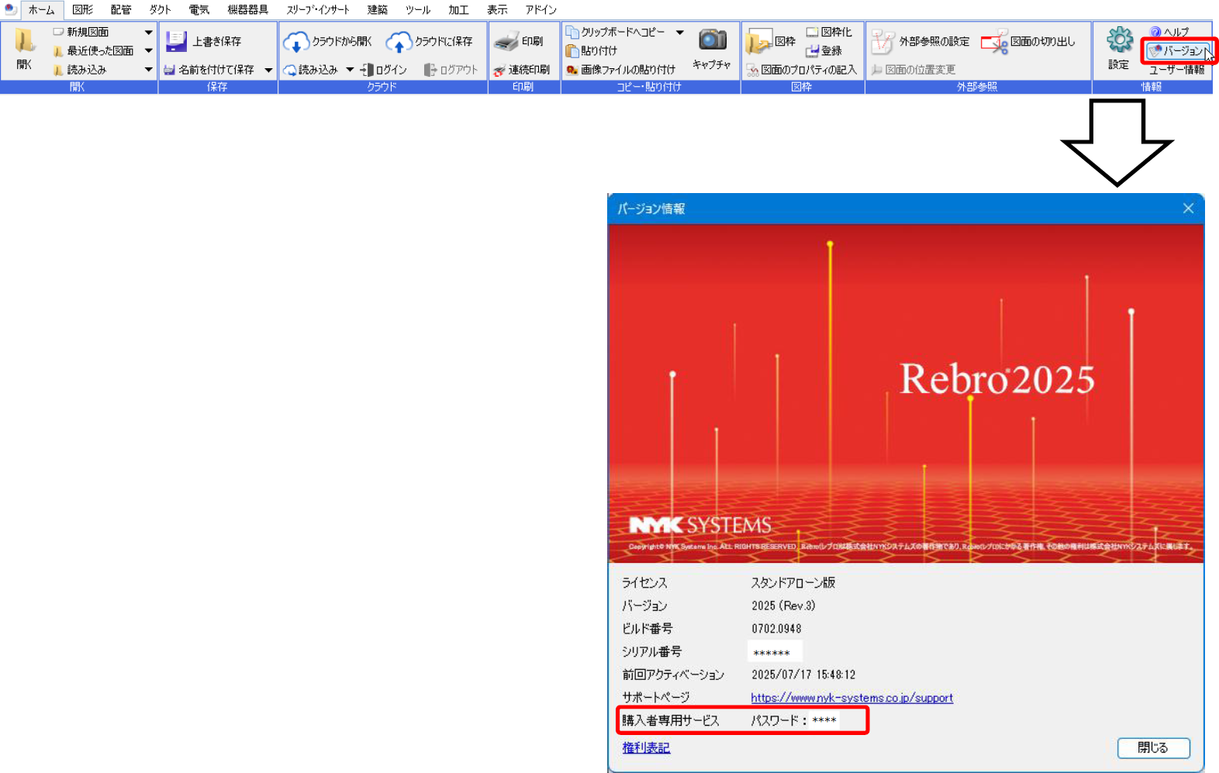Viewport: 1219px width, 773px height.
Task: Click the ヘルプ help icon
Action: click(x=1155, y=32)
